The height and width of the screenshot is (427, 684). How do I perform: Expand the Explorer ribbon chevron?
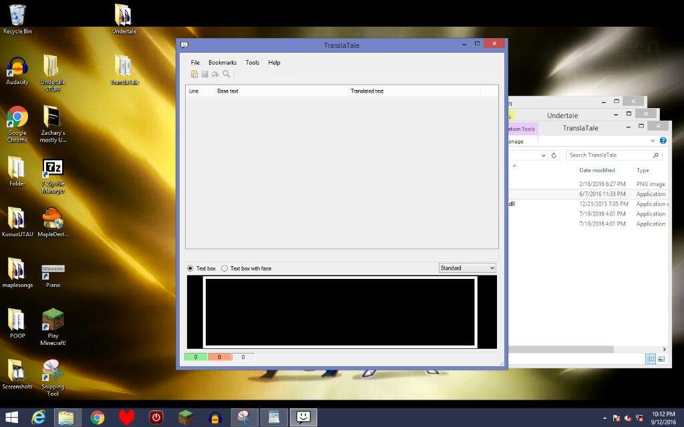pyautogui.click(x=653, y=141)
